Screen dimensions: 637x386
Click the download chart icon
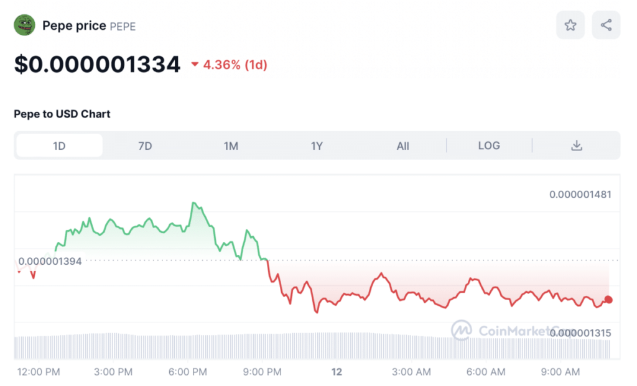[577, 145]
